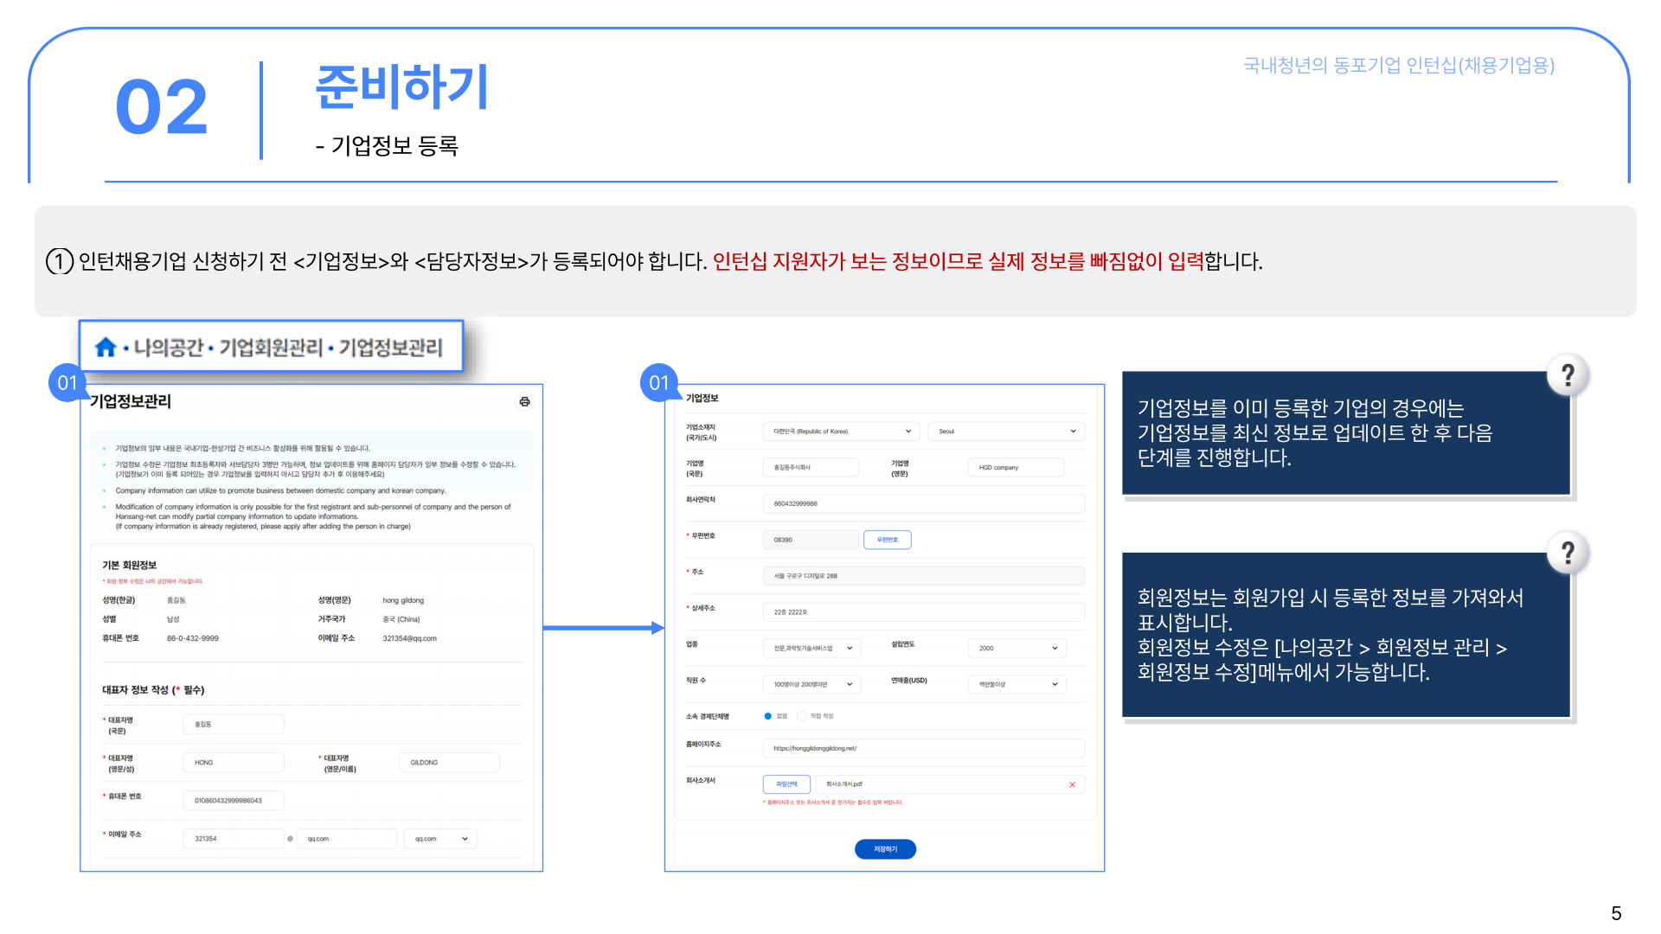This screenshot has width=1661, height=934.
Task: Click the upper question mark help icon
Action: click(x=1568, y=375)
